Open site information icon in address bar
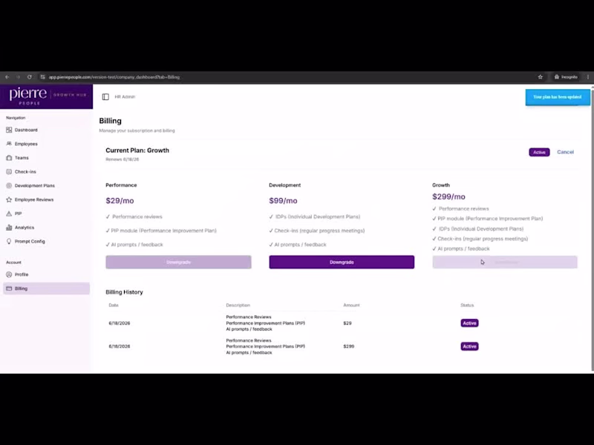 pyautogui.click(x=42, y=77)
